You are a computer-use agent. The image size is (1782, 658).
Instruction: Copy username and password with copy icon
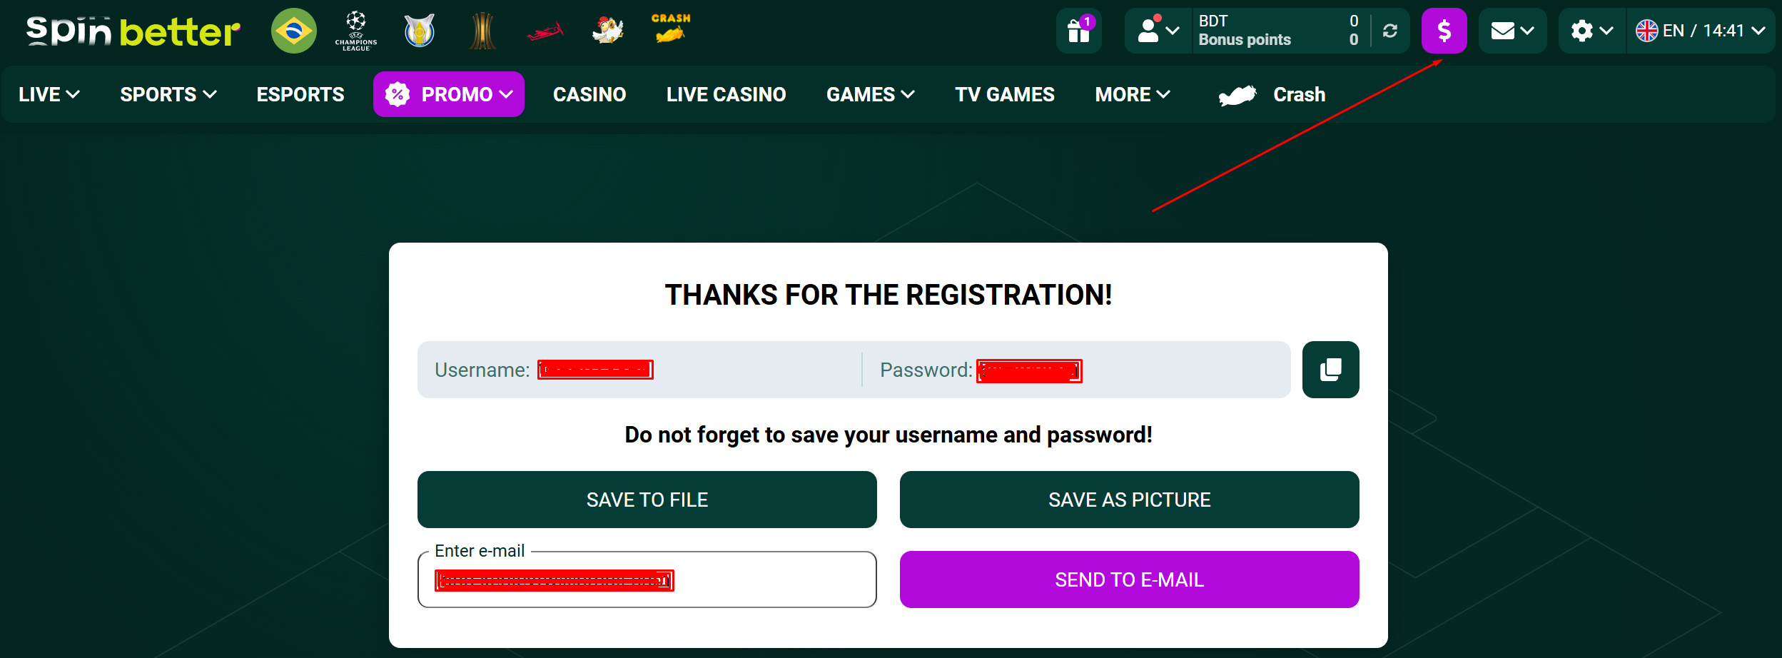tap(1330, 370)
